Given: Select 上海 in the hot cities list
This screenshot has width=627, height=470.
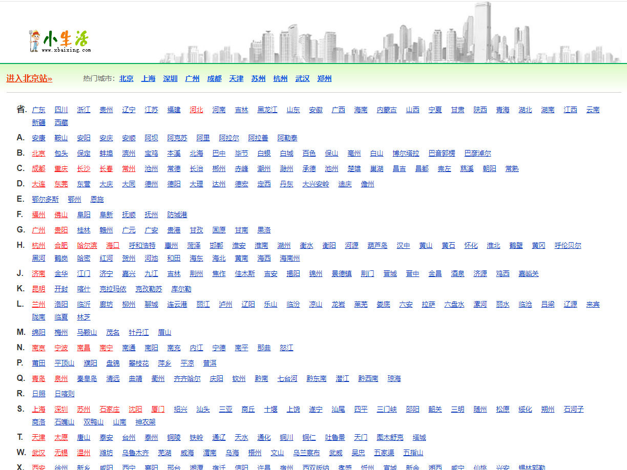Looking at the screenshot, I should pyautogui.click(x=148, y=79).
